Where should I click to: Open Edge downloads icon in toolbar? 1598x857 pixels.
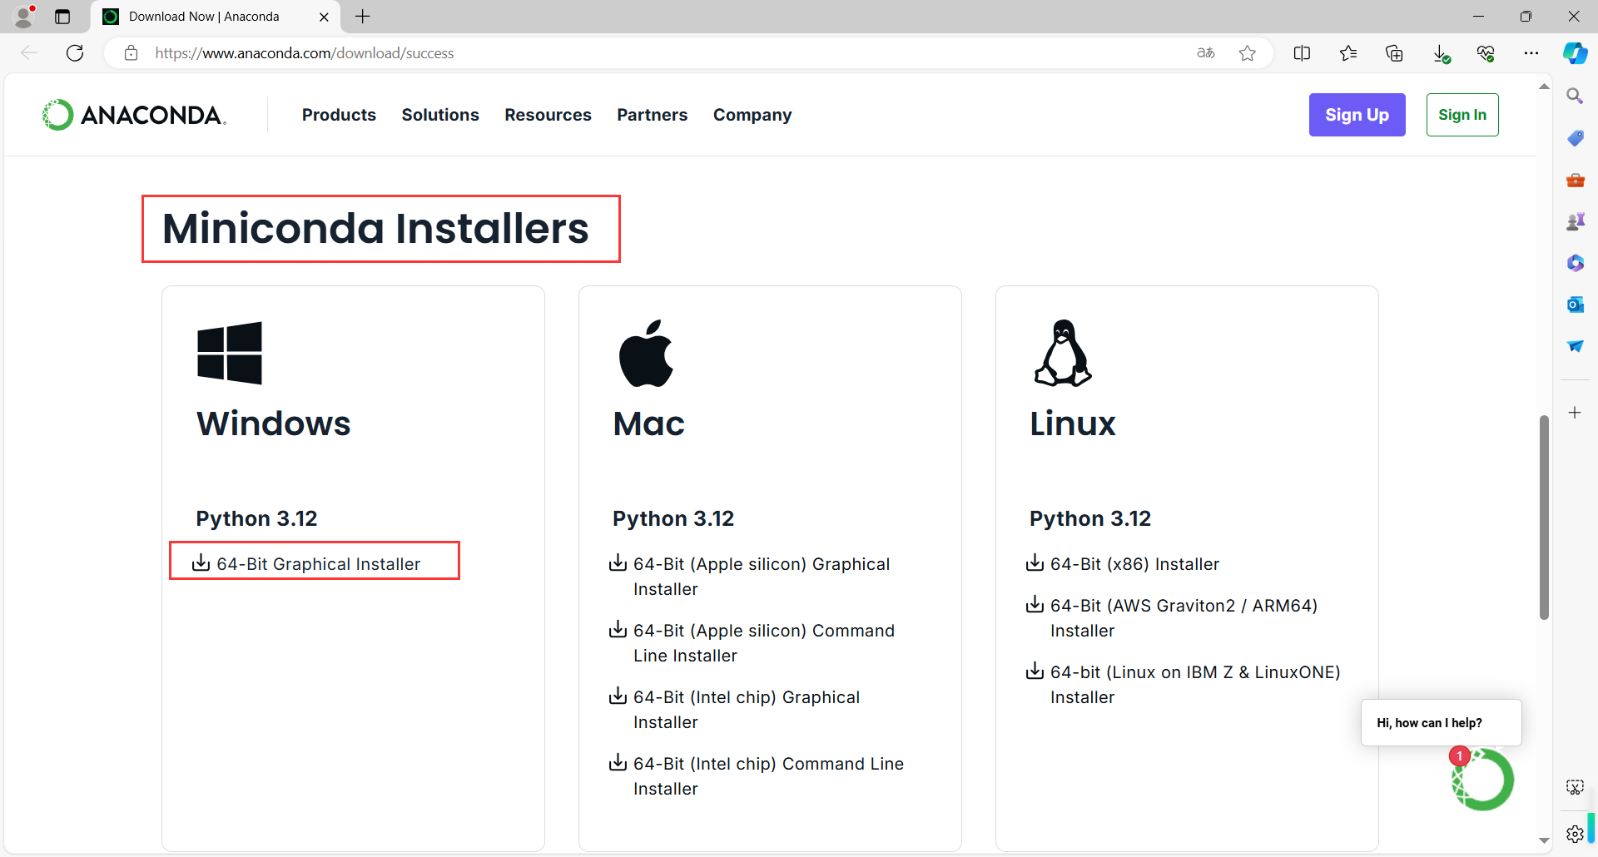tap(1441, 53)
